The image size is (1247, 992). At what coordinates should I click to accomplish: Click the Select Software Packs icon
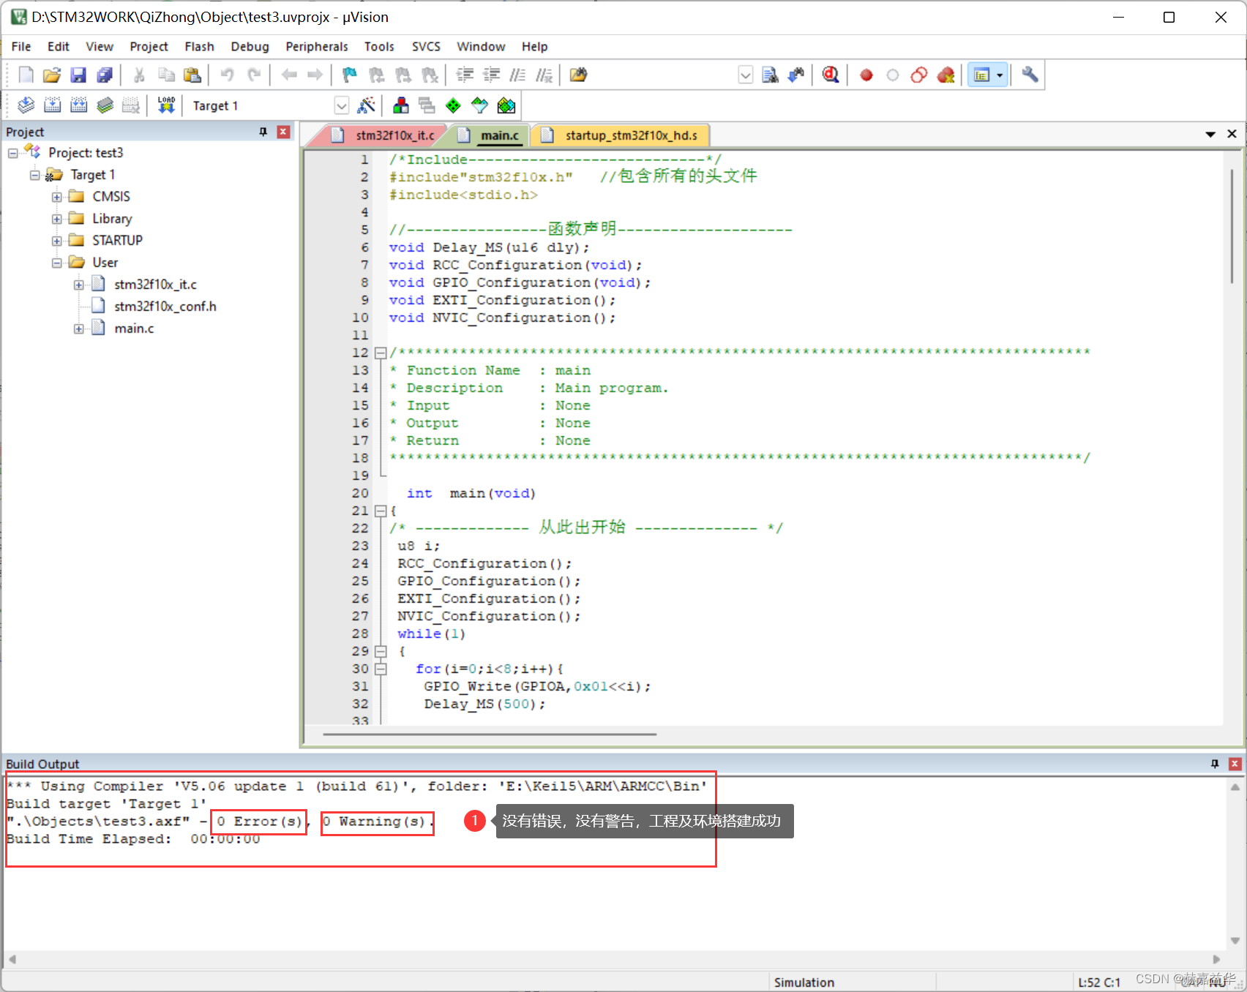click(479, 105)
